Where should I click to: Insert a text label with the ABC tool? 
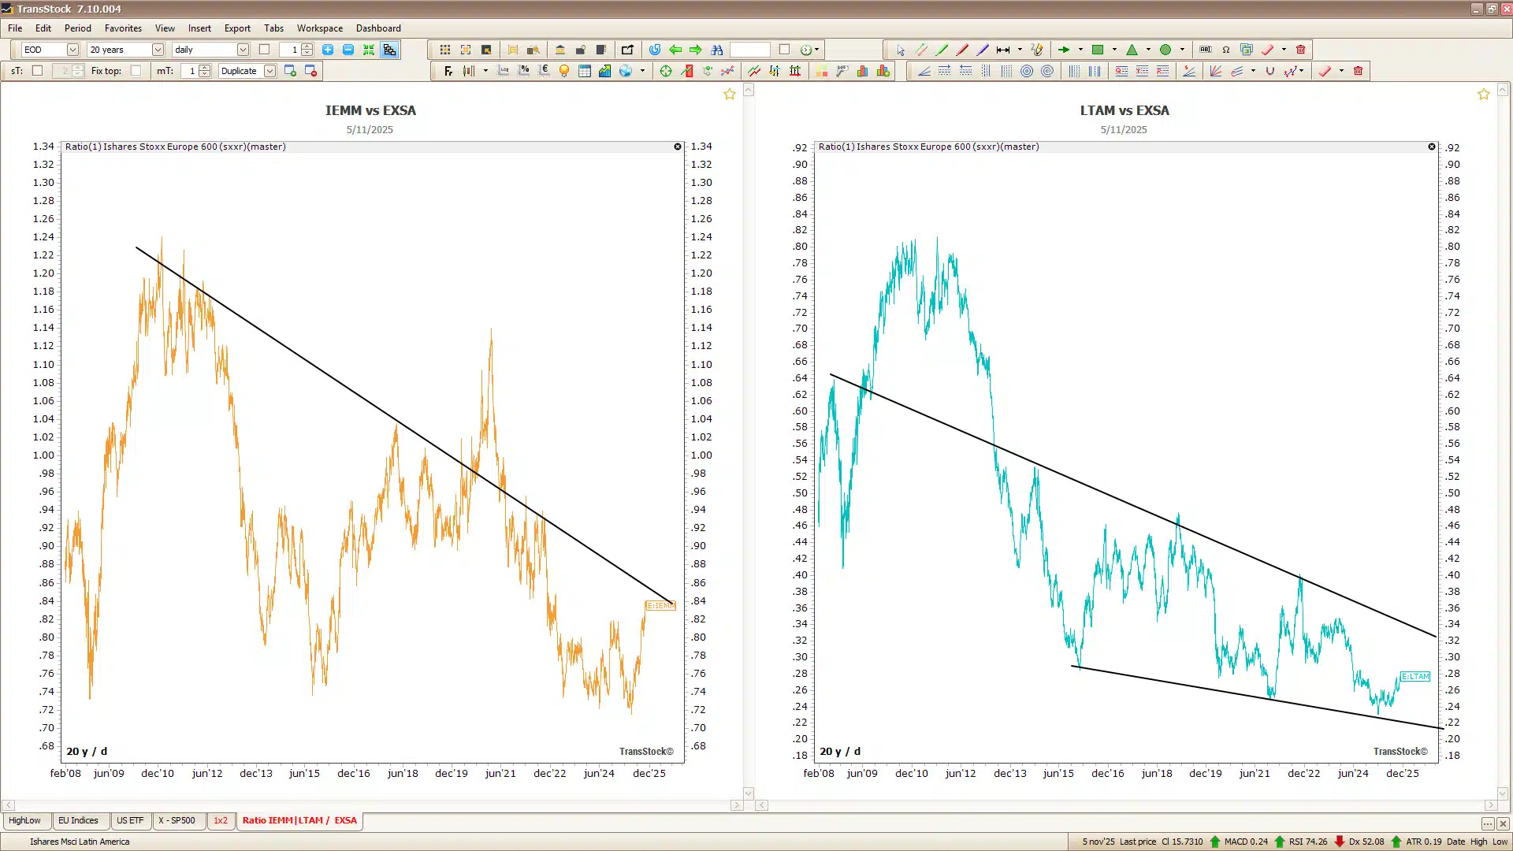(x=1206, y=50)
